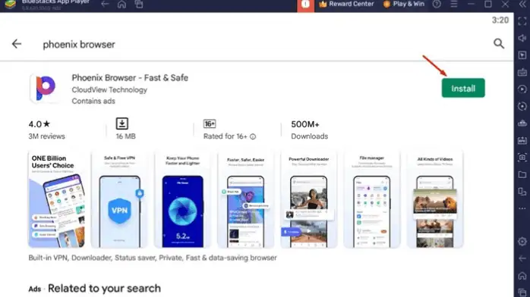
Task: Click the 4.0 star rating
Action: tap(39, 124)
